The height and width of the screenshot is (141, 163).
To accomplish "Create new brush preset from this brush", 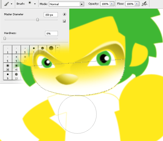I will pos(64,21).
